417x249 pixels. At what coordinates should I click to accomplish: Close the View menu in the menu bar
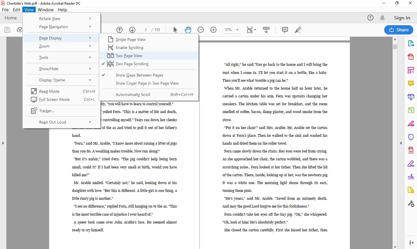click(29, 10)
